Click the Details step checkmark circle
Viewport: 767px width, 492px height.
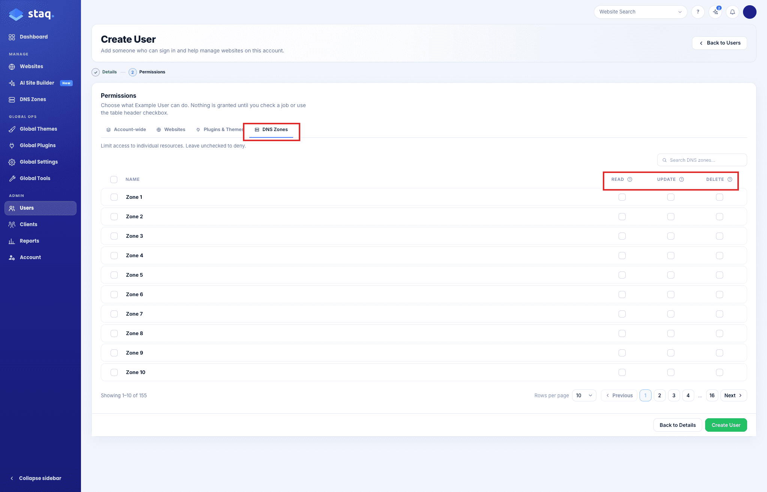(96, 72)
